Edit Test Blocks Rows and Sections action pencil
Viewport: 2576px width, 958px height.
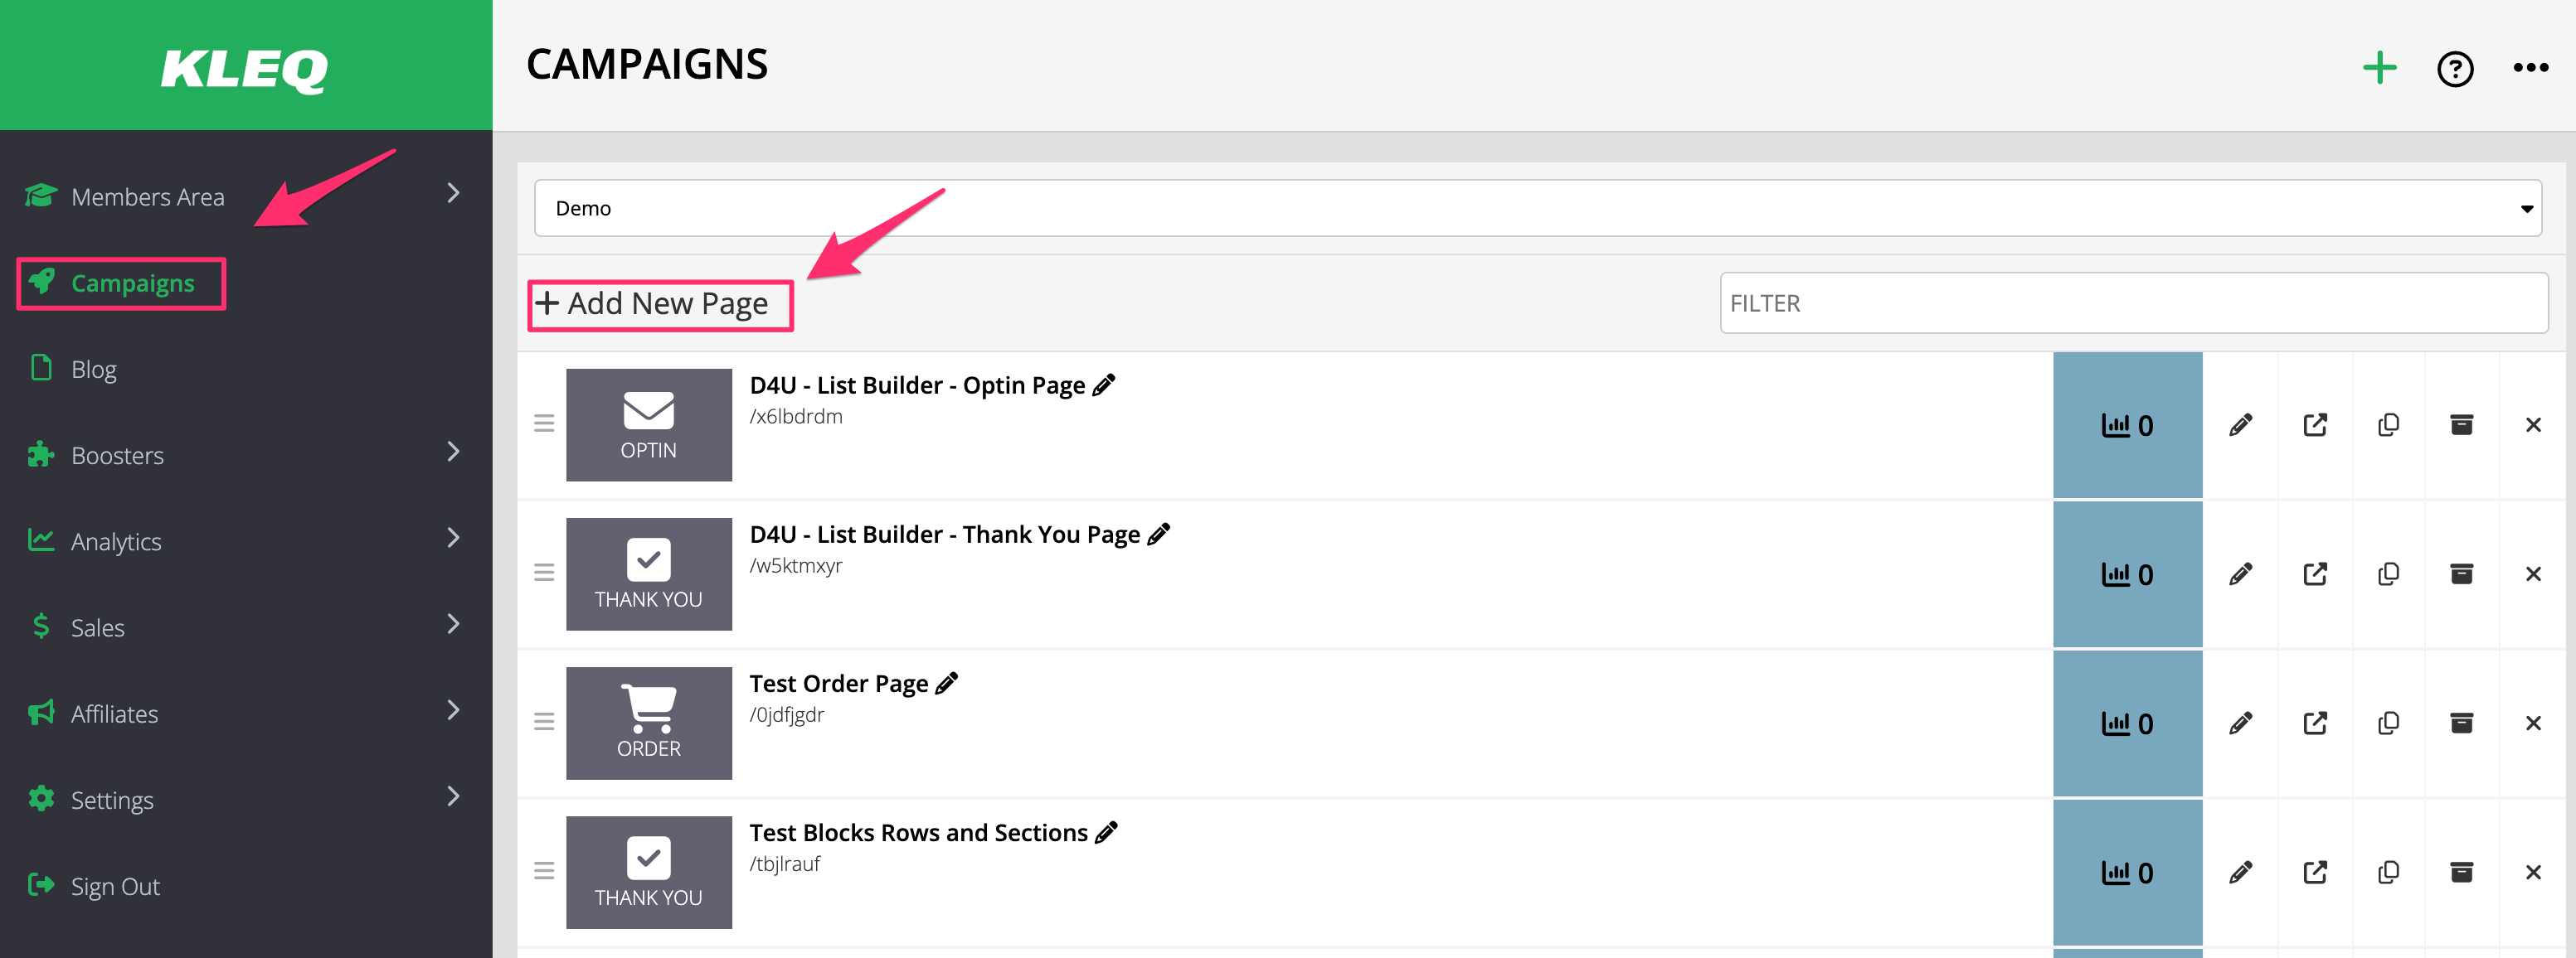click(x=2241, y=873)
